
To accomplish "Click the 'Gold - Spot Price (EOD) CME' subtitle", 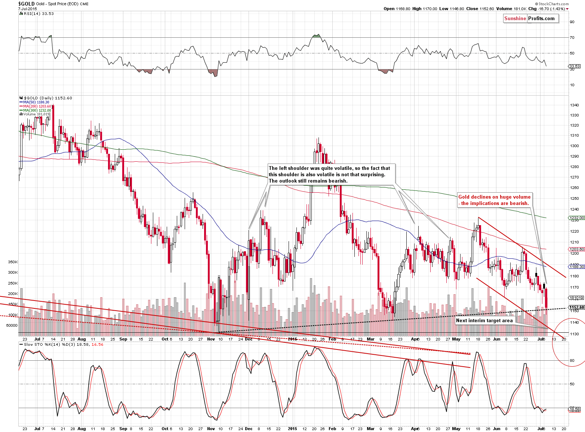I will point(62,4).
